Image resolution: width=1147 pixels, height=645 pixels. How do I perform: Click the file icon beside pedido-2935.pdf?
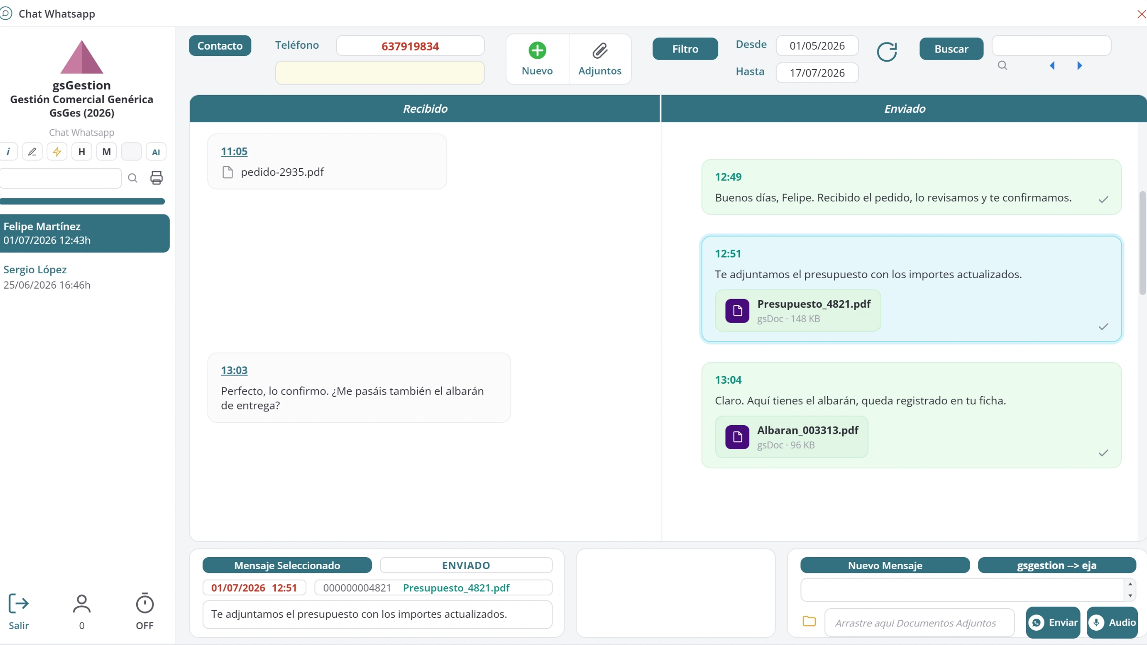point(227,172)
